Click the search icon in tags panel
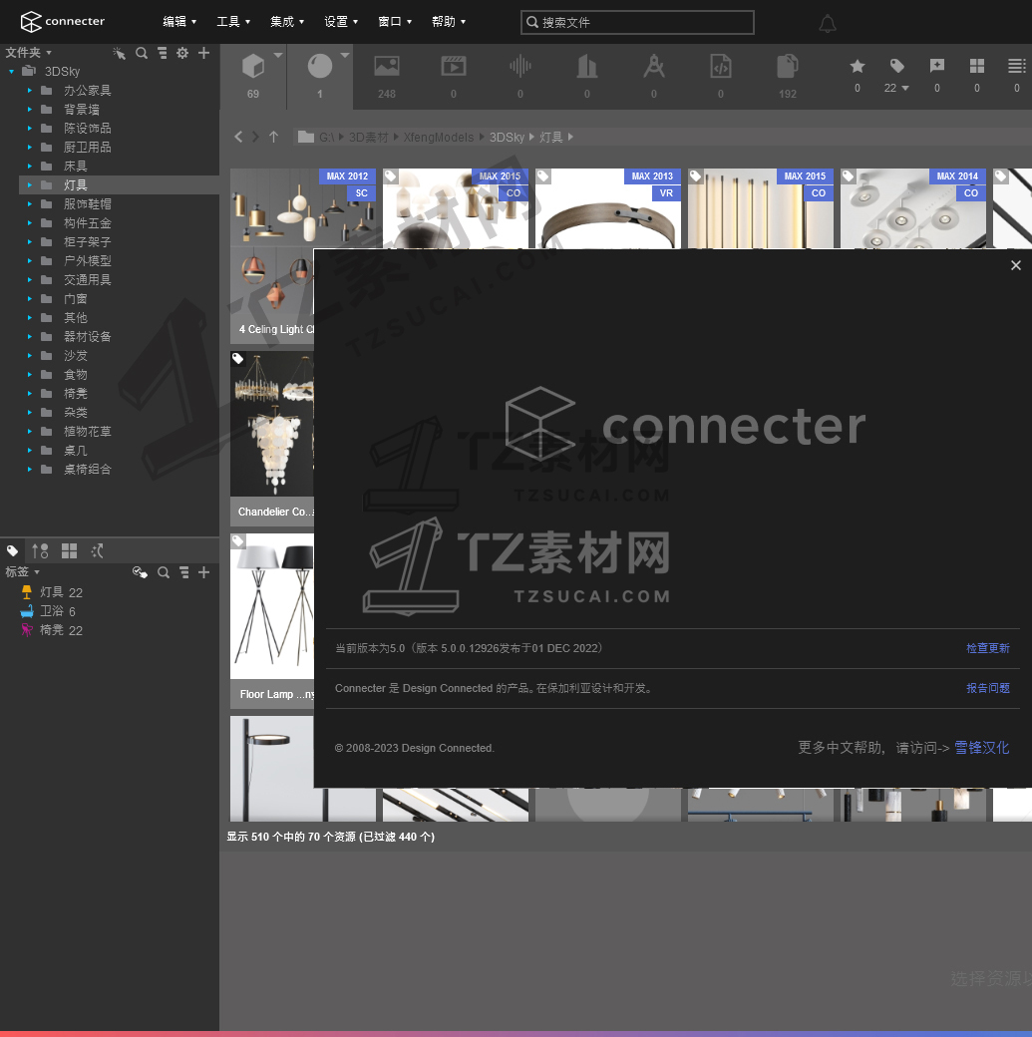Screen dimensions: 1032x1037 click(164, 572)
